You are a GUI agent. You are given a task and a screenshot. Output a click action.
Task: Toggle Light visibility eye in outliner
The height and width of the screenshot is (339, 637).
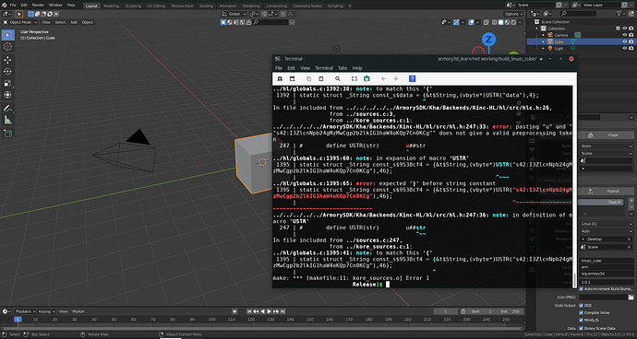point(625,48)
